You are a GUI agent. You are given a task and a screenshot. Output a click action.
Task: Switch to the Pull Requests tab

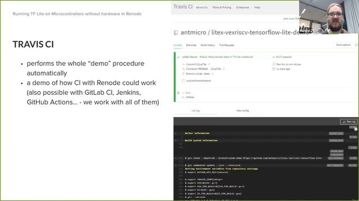pyautogui.click(x=227, y=45)
